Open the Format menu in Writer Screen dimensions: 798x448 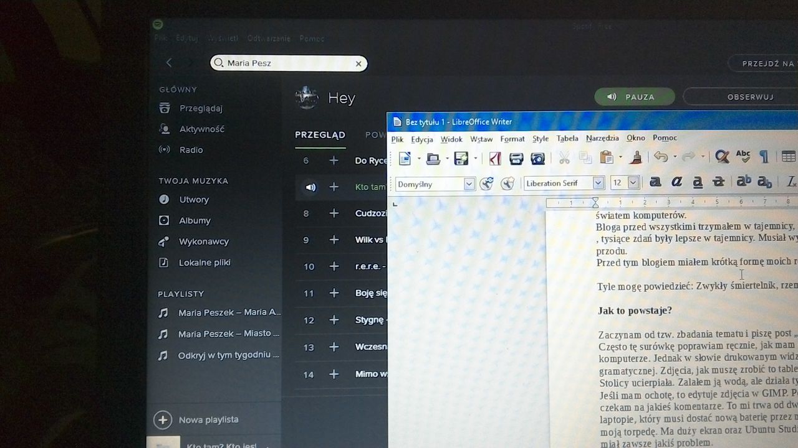[512, 139]
